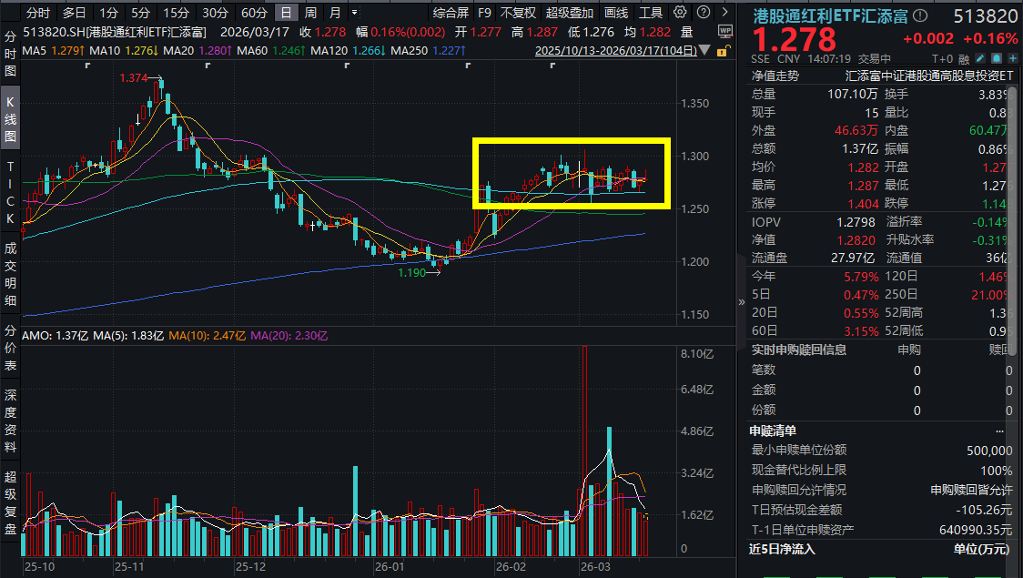The image size is (1023, 578).
Task: Open the 成交明细 side tab
Action: coord(10,274)
